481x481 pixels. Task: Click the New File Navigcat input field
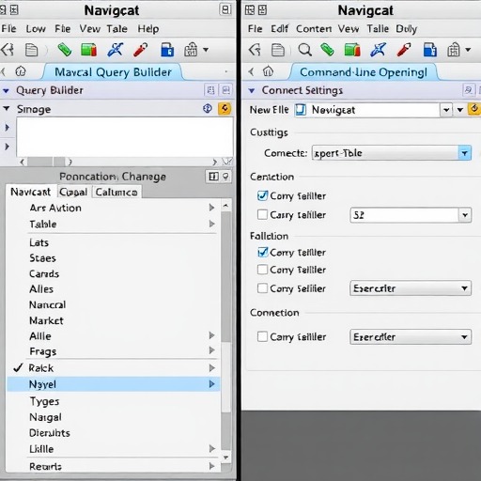pos(367,110)
